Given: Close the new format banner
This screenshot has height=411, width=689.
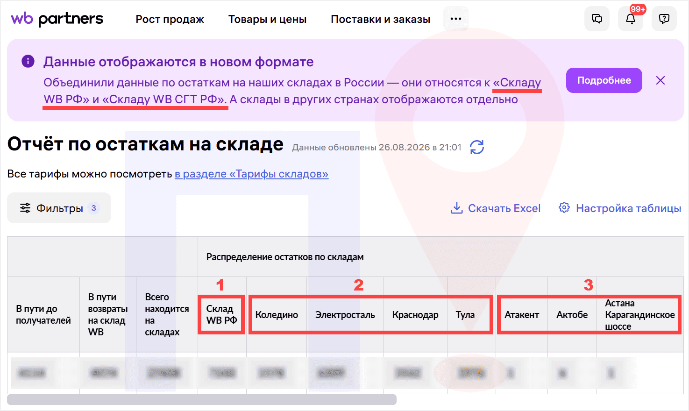Looking at the screenshot, I should tap(661, 80).
